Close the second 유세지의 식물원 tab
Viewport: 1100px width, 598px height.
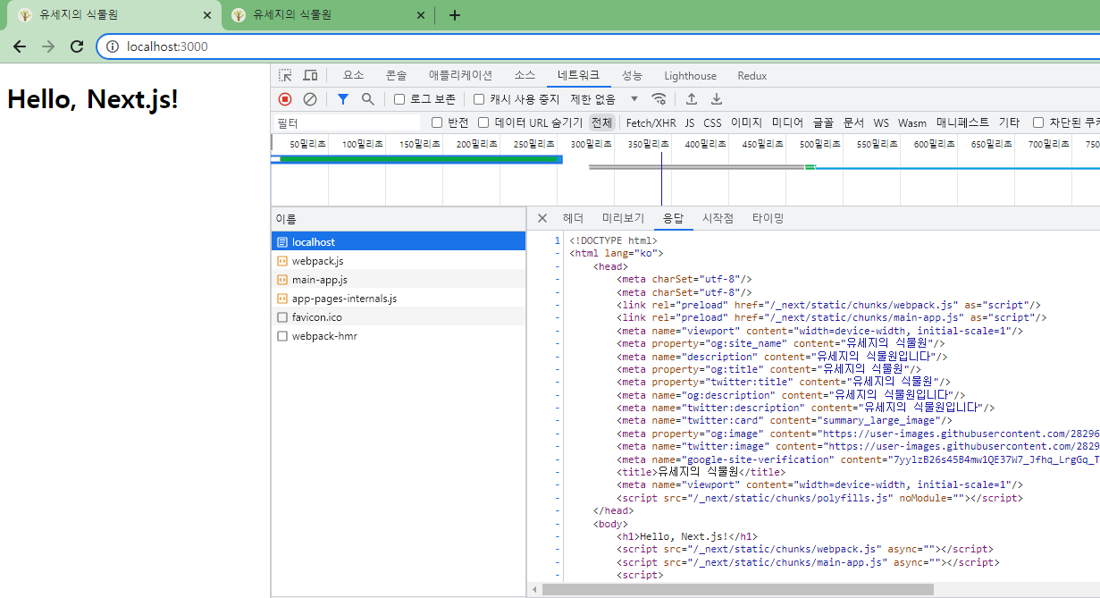pyautogui.click(x=421, y=15)
